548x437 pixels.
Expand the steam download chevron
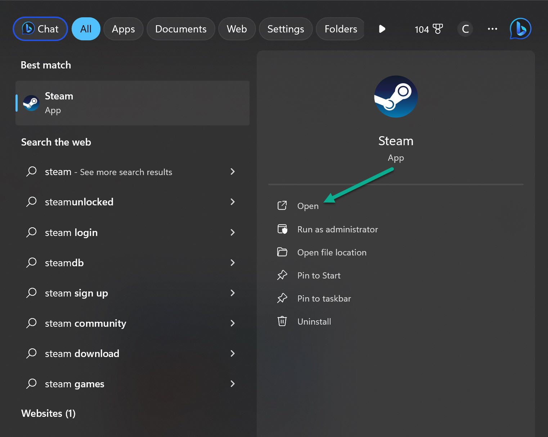point(233,353)
